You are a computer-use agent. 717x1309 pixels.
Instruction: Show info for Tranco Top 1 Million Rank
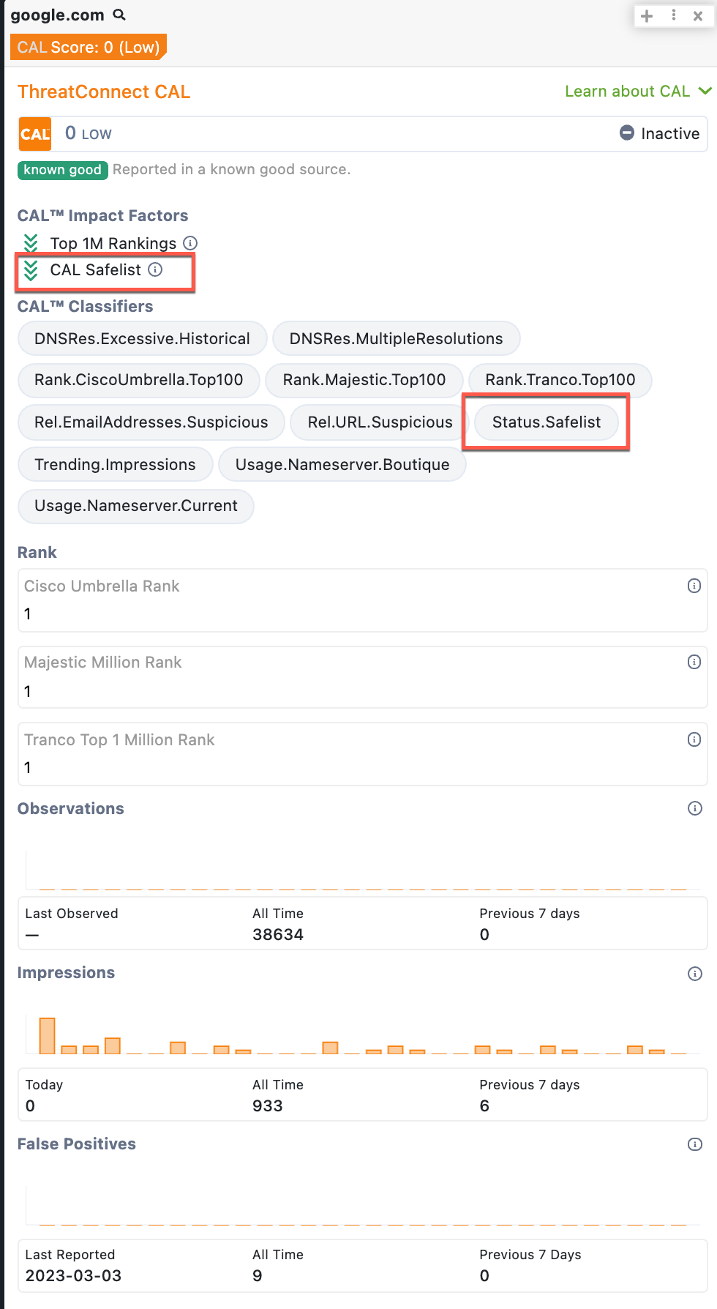[694, 739]
